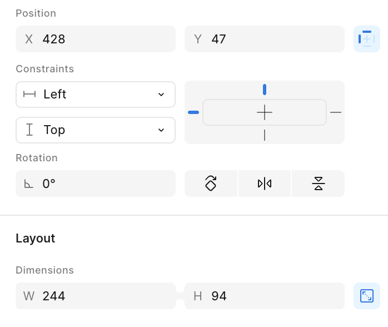This screenshot has height=327, width=388.
Task: Click the rotate 90 degrees icon
Action: click(211, 184)
